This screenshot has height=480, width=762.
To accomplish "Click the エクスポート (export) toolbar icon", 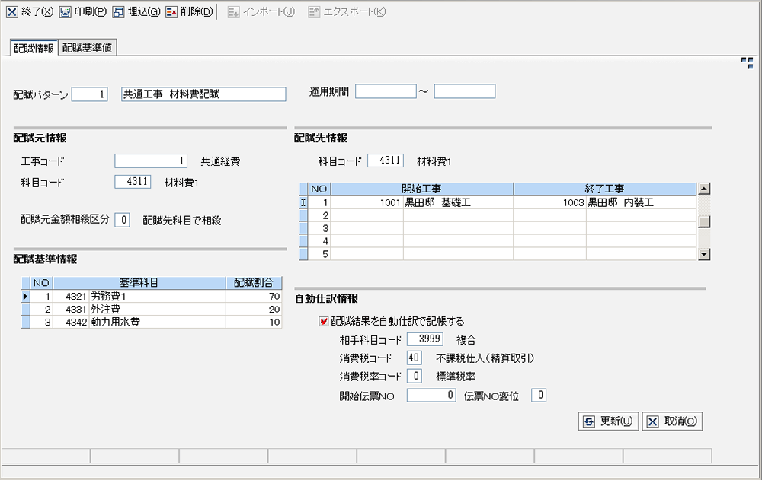I will tap(315, 12).
